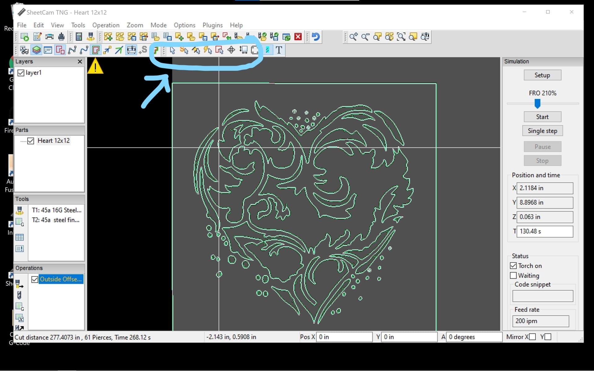Screen dimensions: 594x371
Task: Close the Layers panel
Action: (80, 62)
